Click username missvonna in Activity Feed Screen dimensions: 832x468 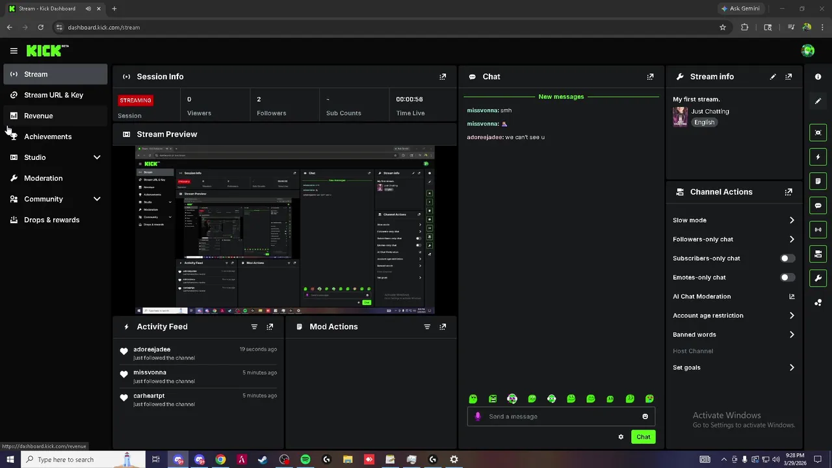click(149, 372)
